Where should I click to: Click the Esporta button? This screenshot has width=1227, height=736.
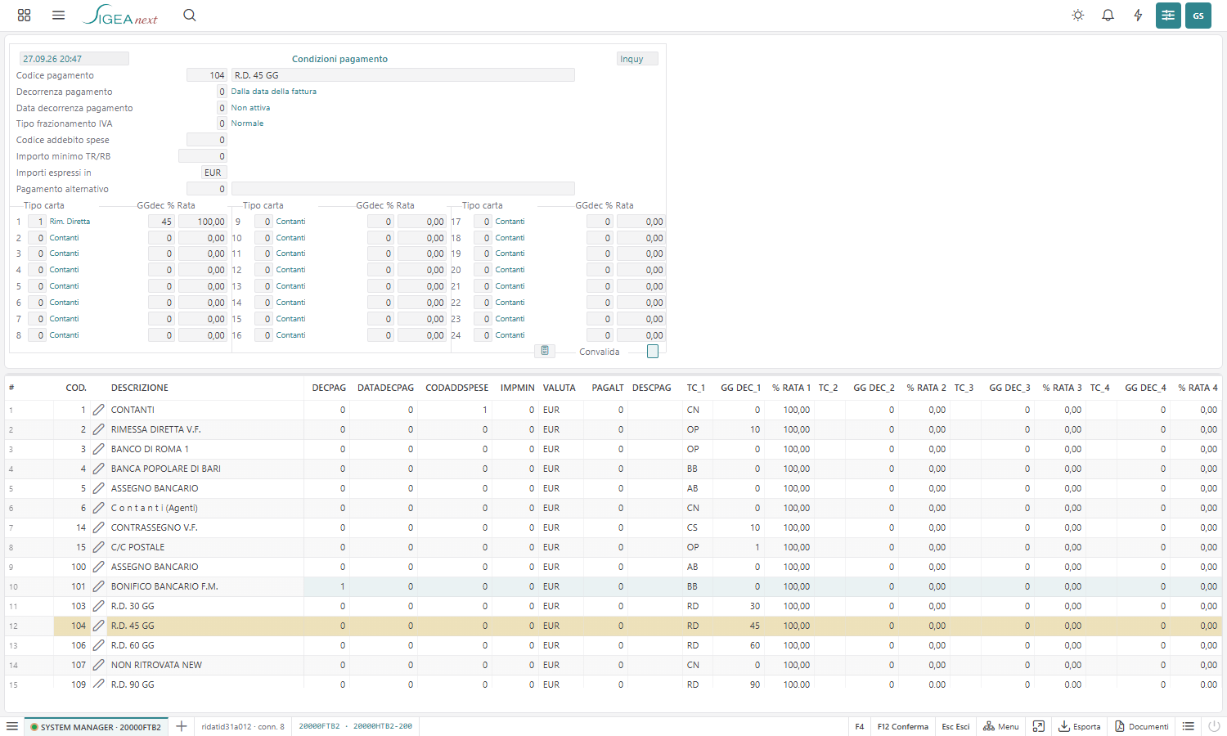pos(1080,726)
